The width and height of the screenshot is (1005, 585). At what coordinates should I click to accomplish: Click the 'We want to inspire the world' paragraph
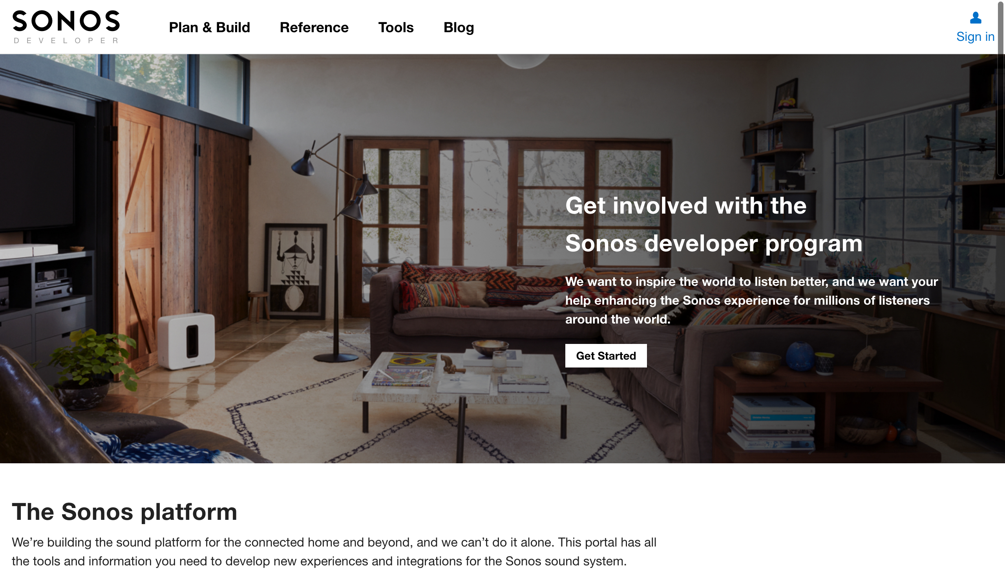(751, 300)
